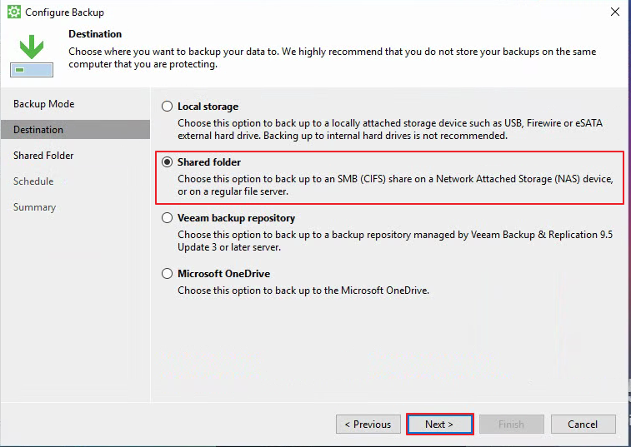Image resolution: width=631 pixels, height=447 pixels.
Task: Open the Destination step in sidebar
Action: click(75, 129)
